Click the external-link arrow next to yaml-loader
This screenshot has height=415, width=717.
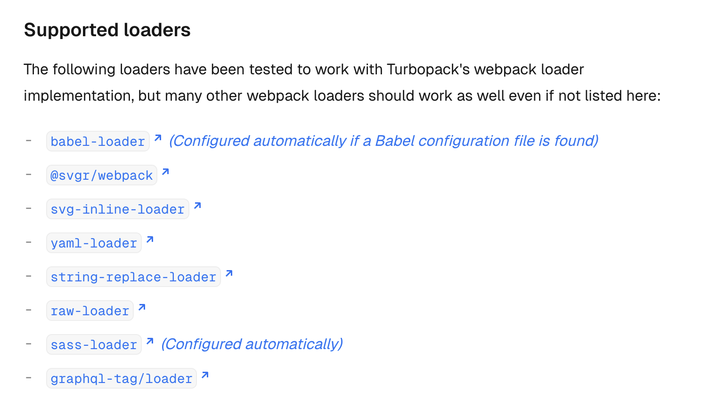click(150, 239)
